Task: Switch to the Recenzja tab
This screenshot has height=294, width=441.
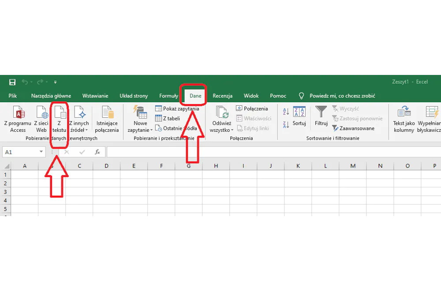Action: point(222,96)
